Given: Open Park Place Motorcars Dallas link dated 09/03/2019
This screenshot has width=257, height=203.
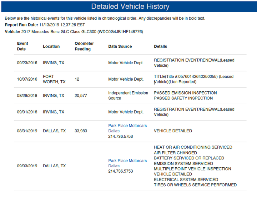Looking at the screenshot, I should (x=127, y=163).
